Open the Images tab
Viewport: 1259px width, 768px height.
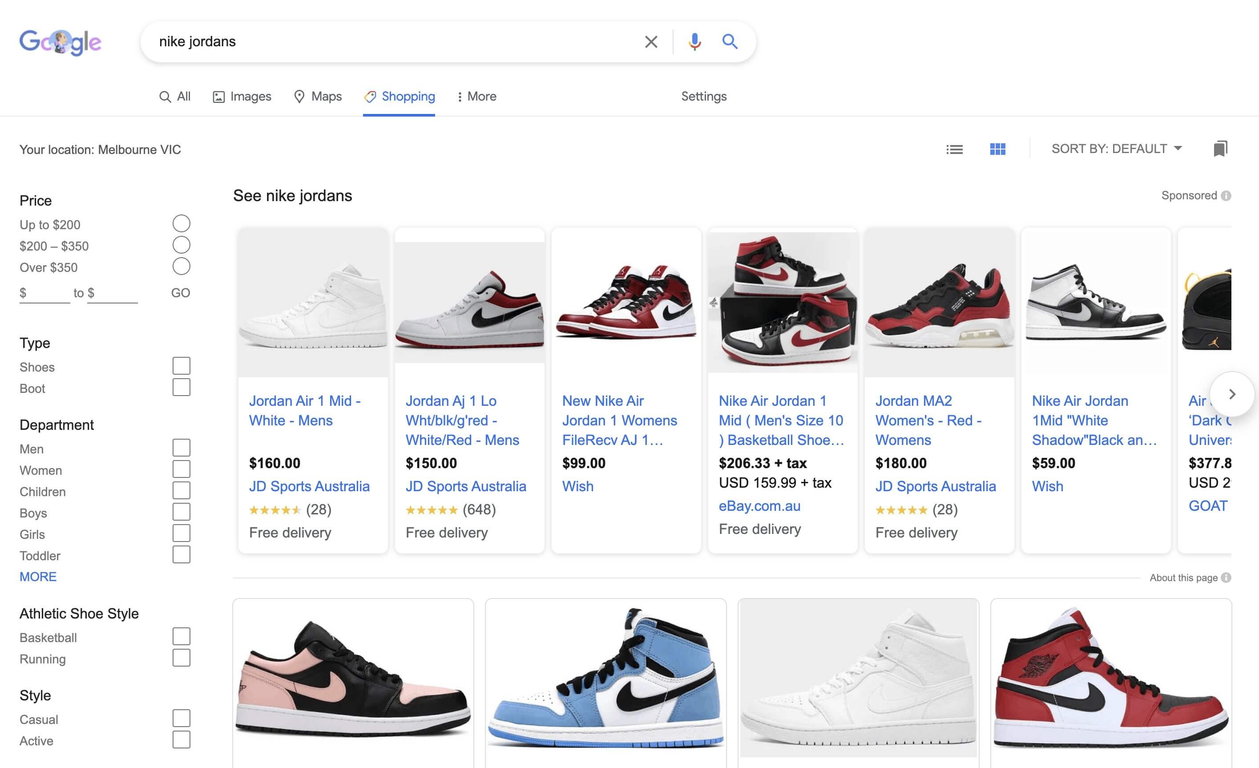pos(242,97)
